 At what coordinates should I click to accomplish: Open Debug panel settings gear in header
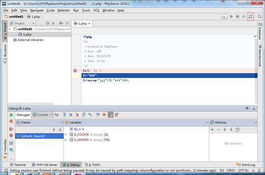click(247, 108)
